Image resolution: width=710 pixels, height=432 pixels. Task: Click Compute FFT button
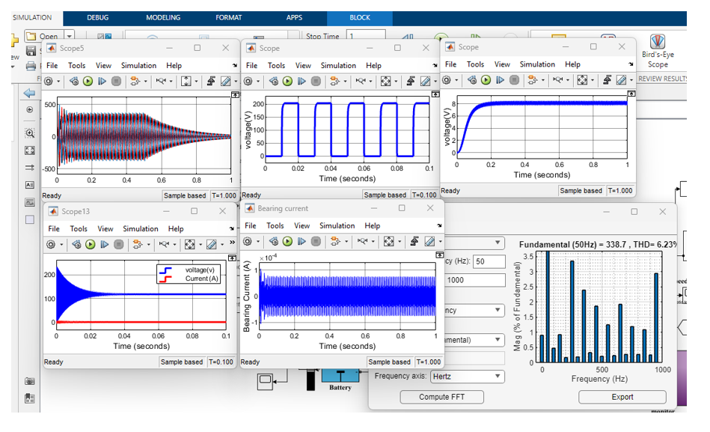tap(442, 397)
